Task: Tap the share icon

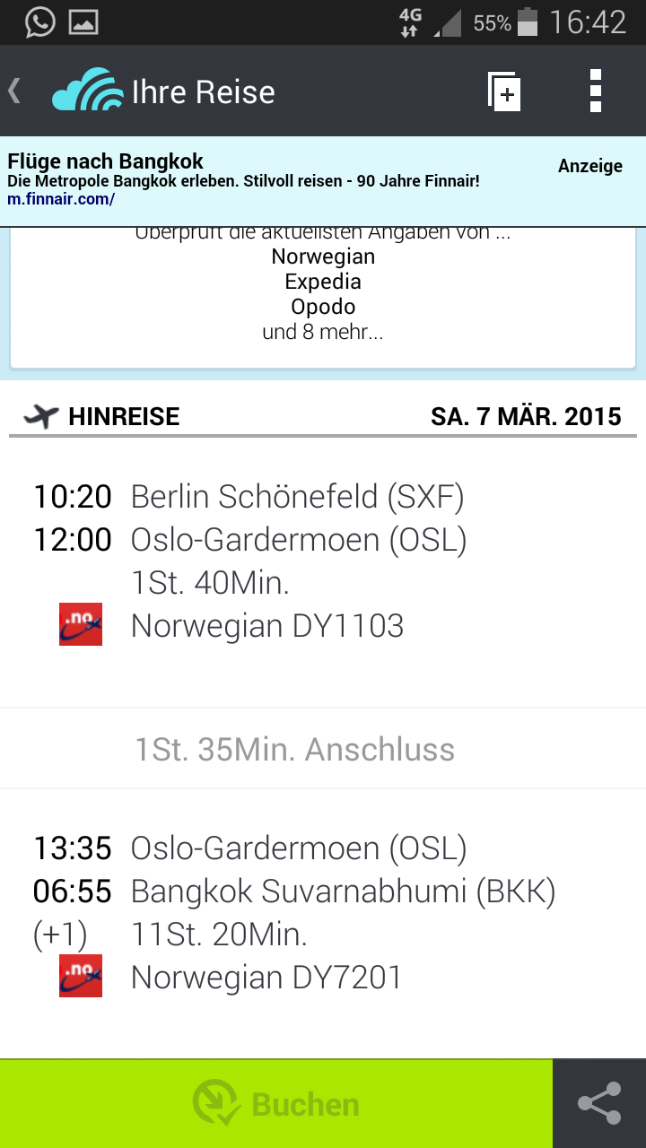Action: point(598,1103)
